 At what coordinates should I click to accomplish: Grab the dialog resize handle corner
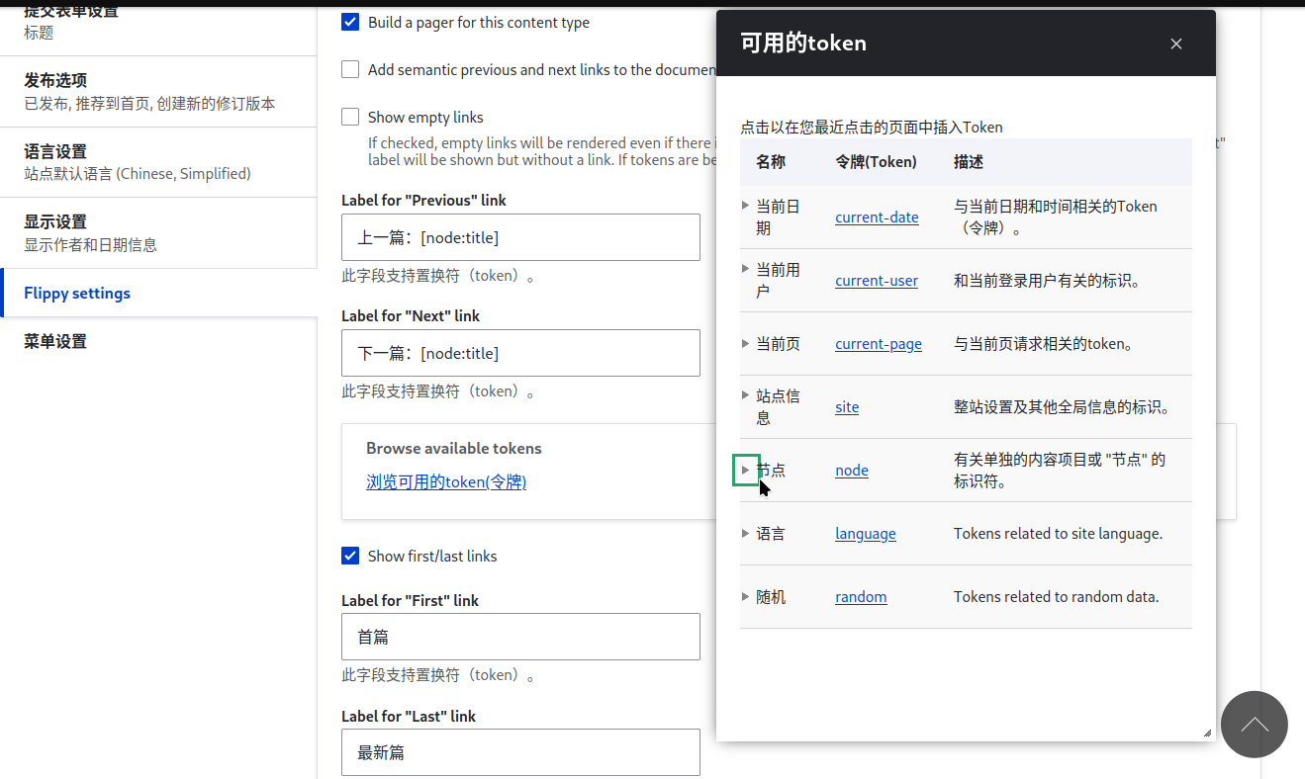1207,733
